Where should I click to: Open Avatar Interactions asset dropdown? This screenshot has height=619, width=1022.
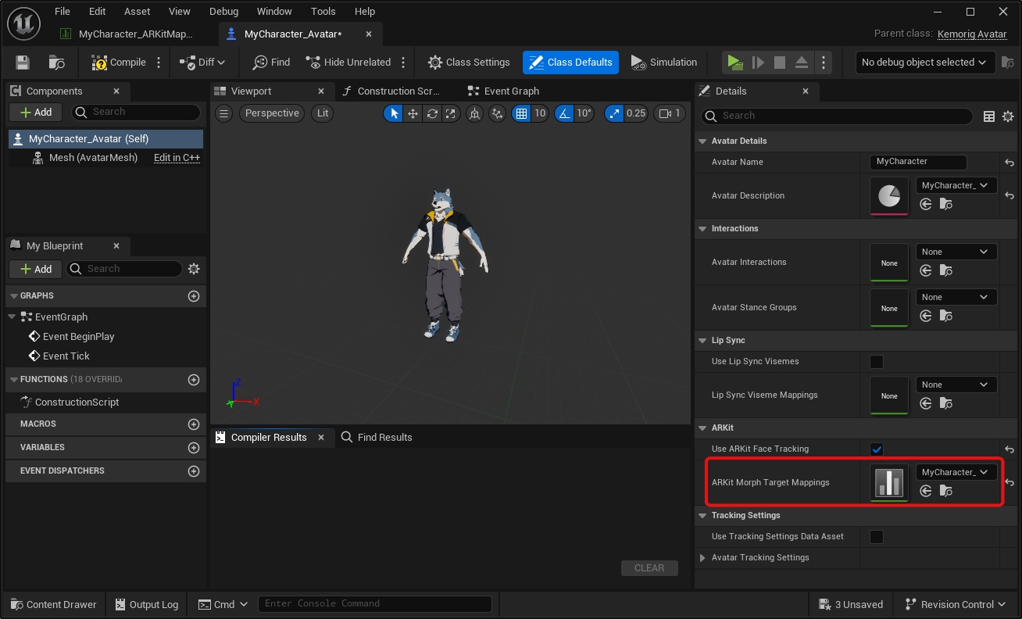pyautogui.click(x=956, y=252)
